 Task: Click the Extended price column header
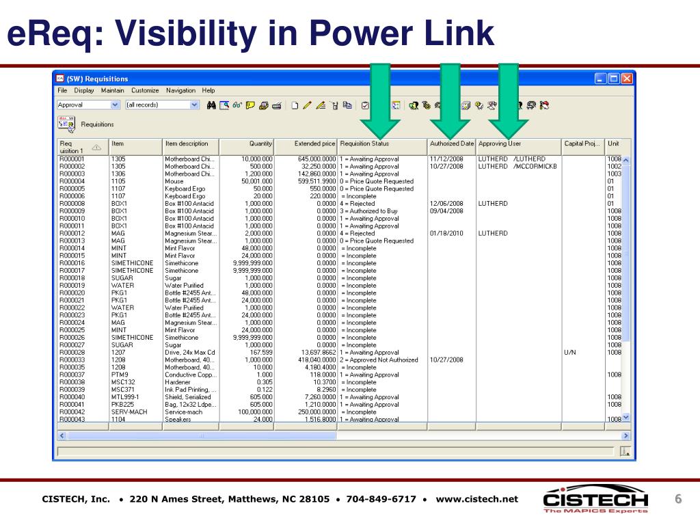point(306,147)
